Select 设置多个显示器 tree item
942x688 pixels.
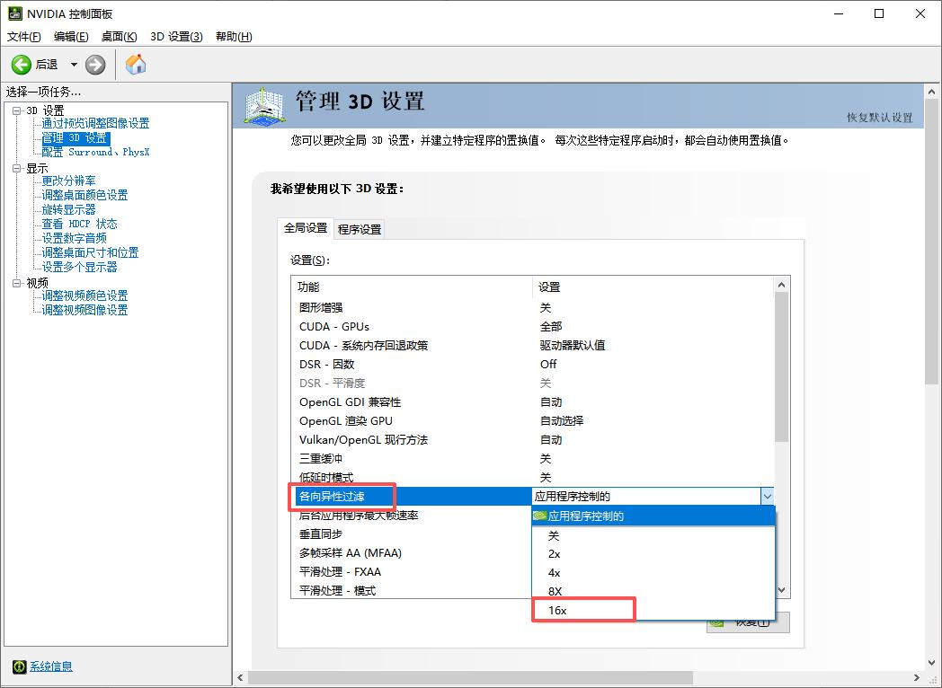[x=79, y=267]
